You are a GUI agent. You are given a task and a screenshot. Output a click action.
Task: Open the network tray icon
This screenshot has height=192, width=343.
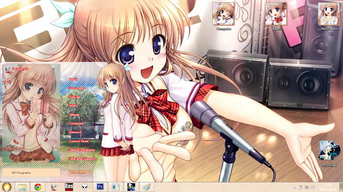click(307, 187)
